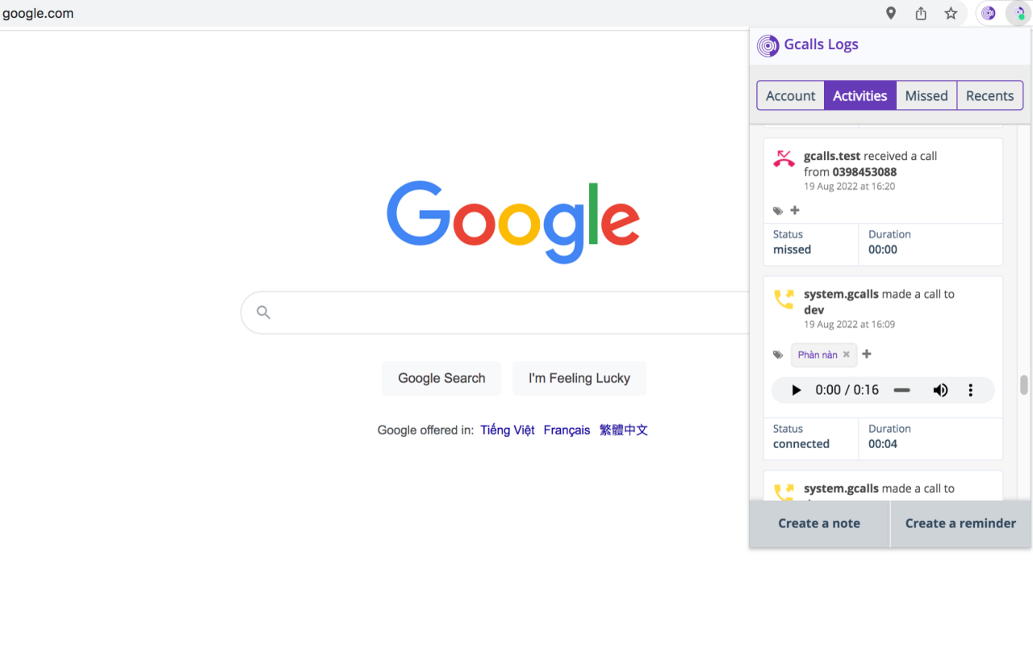Image resolution: width=1033 pixels, height=646 pixels.
Task: Click the "19 Aug 2022 at 16:09" timestamp
Action: pyautogui.click(x=849, y=324)
